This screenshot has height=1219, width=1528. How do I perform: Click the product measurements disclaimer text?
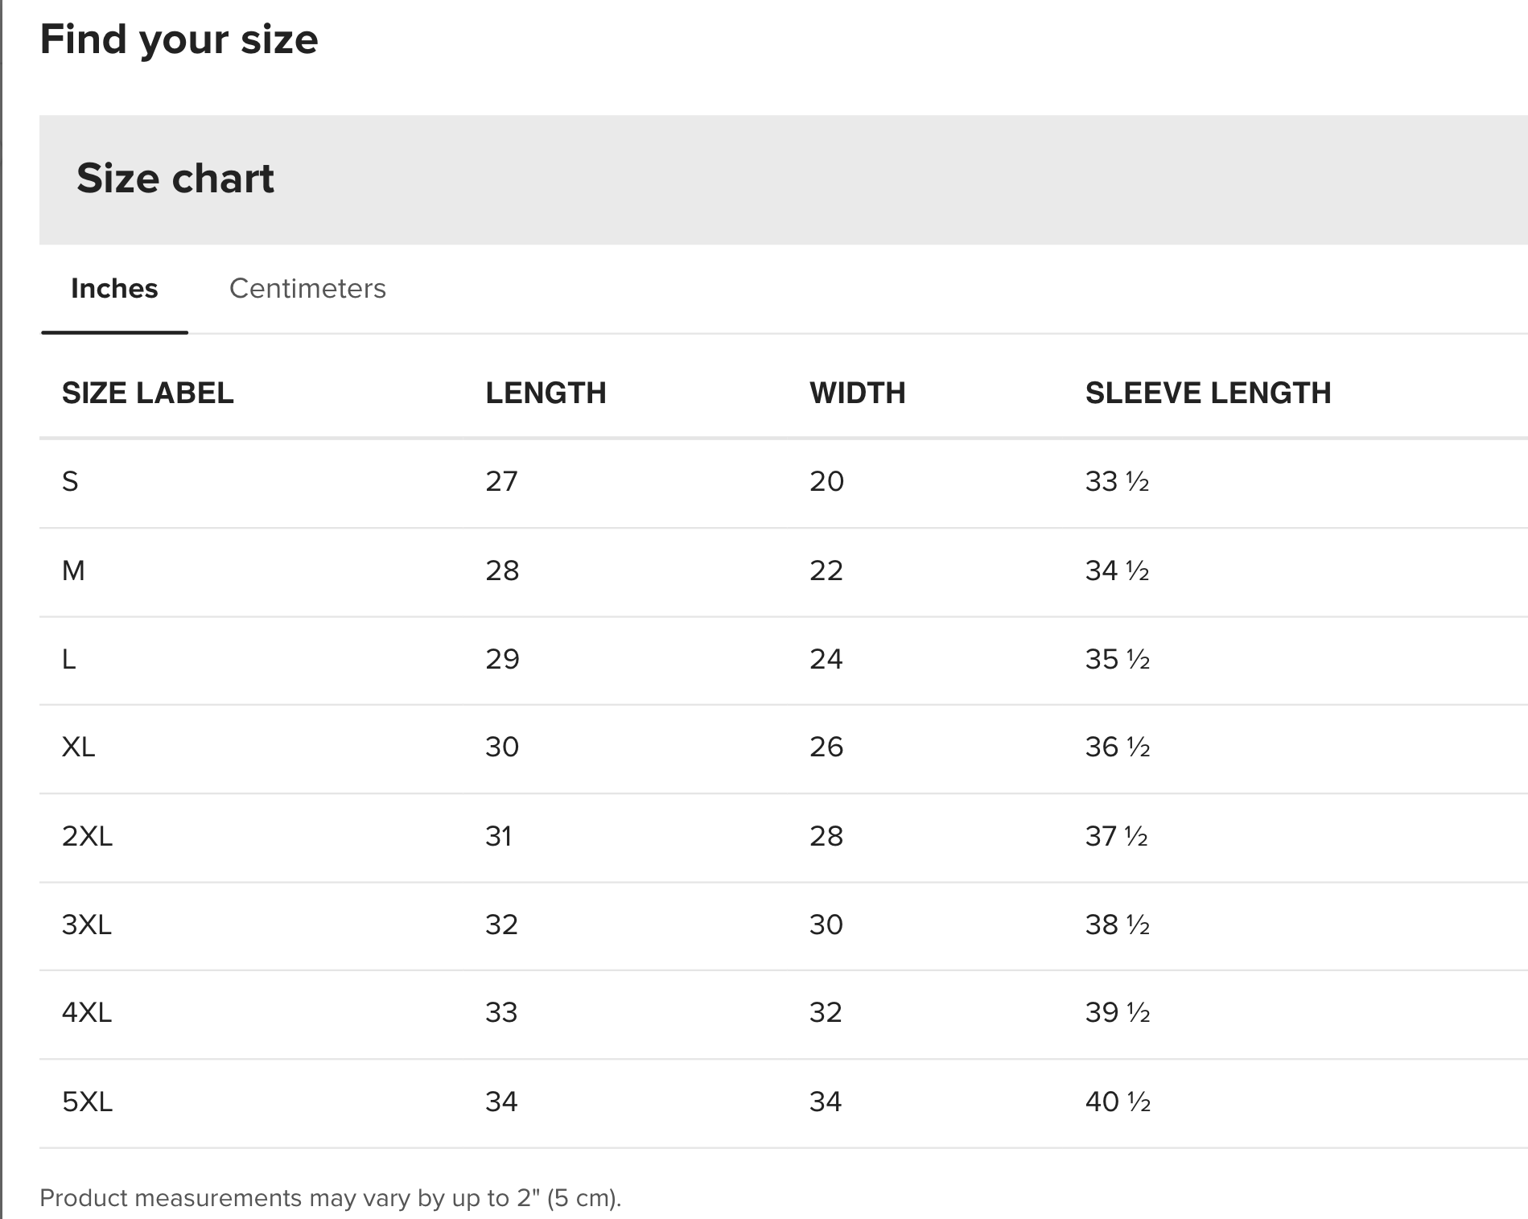click(x=330, y=1197)
